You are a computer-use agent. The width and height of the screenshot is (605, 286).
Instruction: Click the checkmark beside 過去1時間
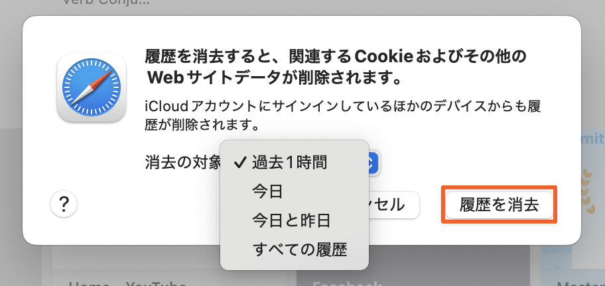239,162
